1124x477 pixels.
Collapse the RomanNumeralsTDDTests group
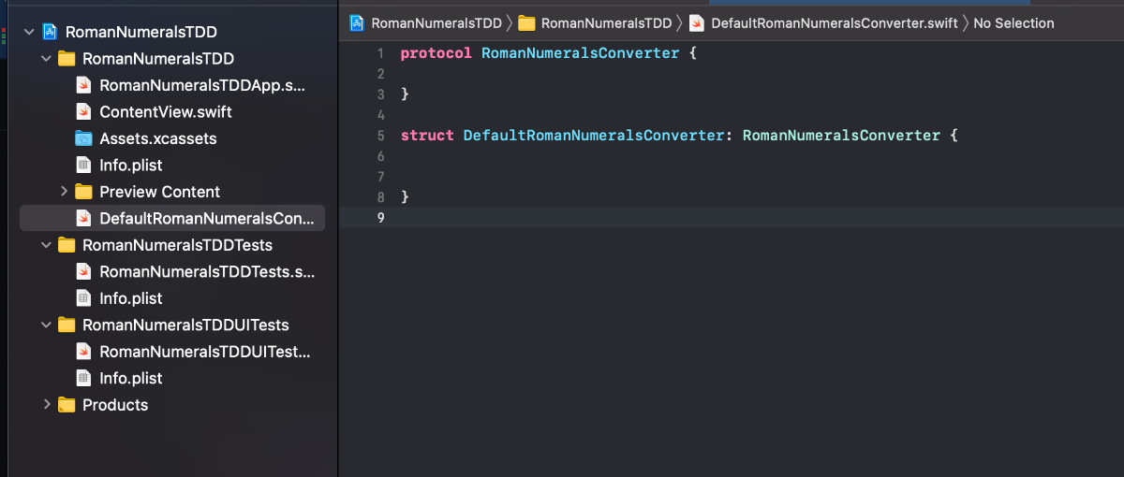tap(47, 245)
